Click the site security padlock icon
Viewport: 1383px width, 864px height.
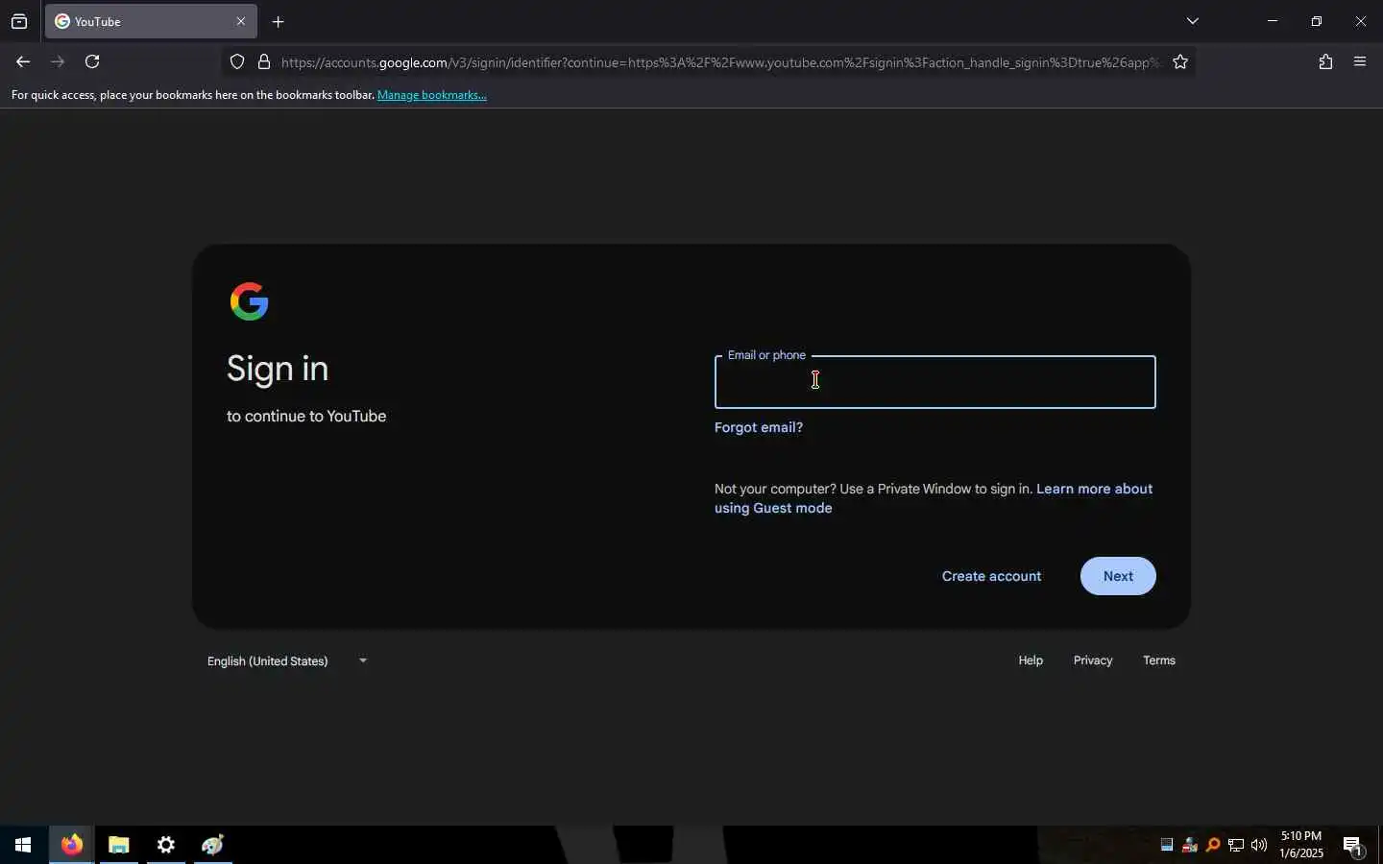click(x=264, y=62)
